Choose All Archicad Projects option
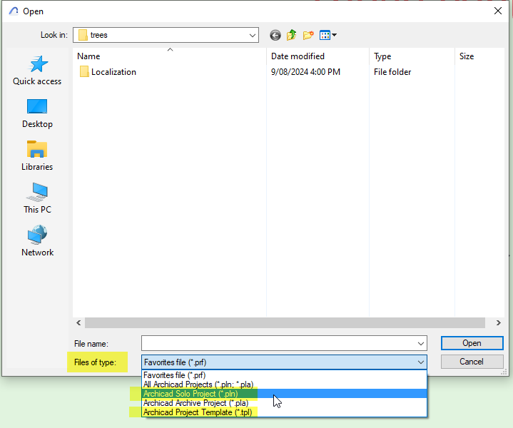This screenshot has height=428, width=513. pyautogui.click(x=284, y=384)
